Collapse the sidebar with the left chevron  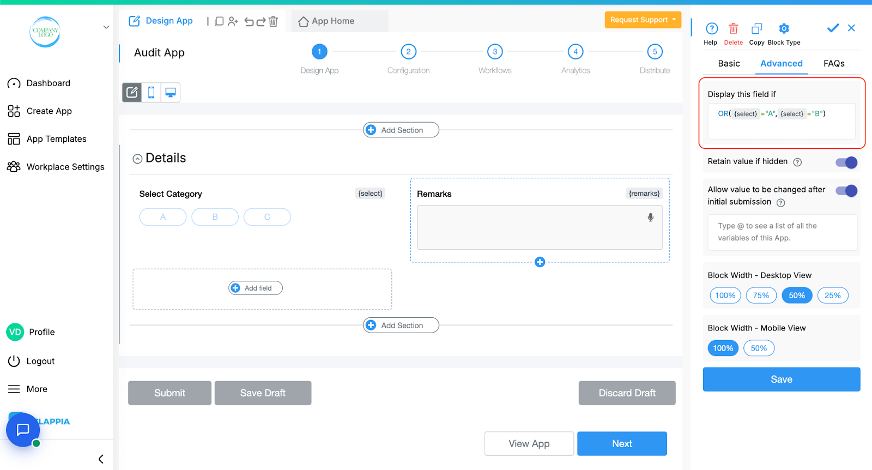pos(101,459)
